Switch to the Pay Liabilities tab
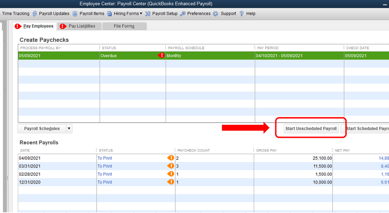The height and width of the screenshot is (213, 389). click(x=80, y=26)
